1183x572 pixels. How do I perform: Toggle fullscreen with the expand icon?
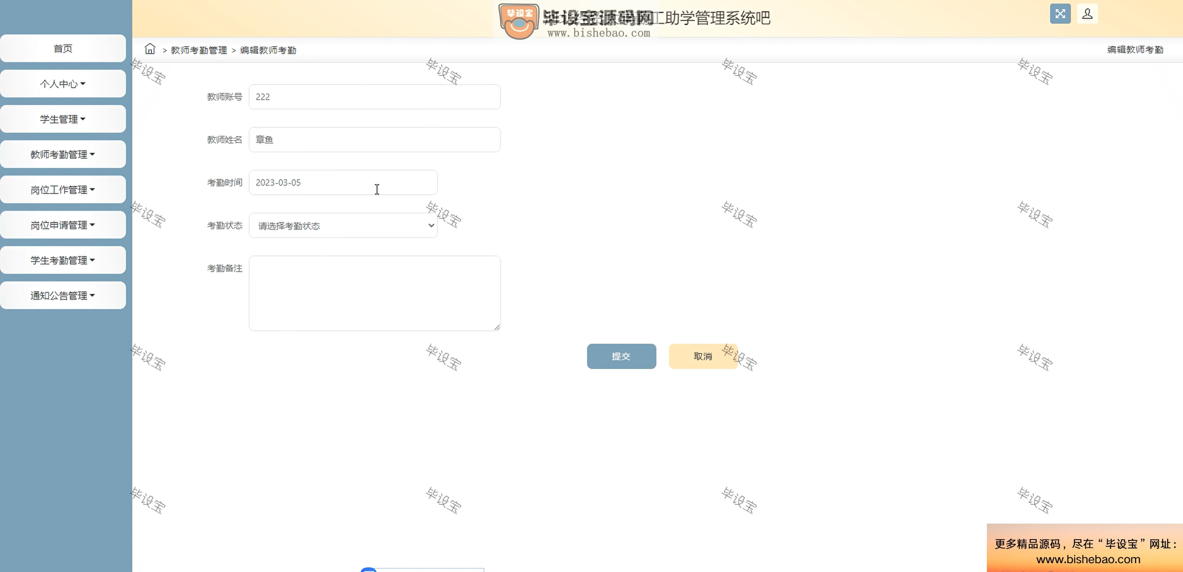pyautogui.click(x=1060, y=14)
